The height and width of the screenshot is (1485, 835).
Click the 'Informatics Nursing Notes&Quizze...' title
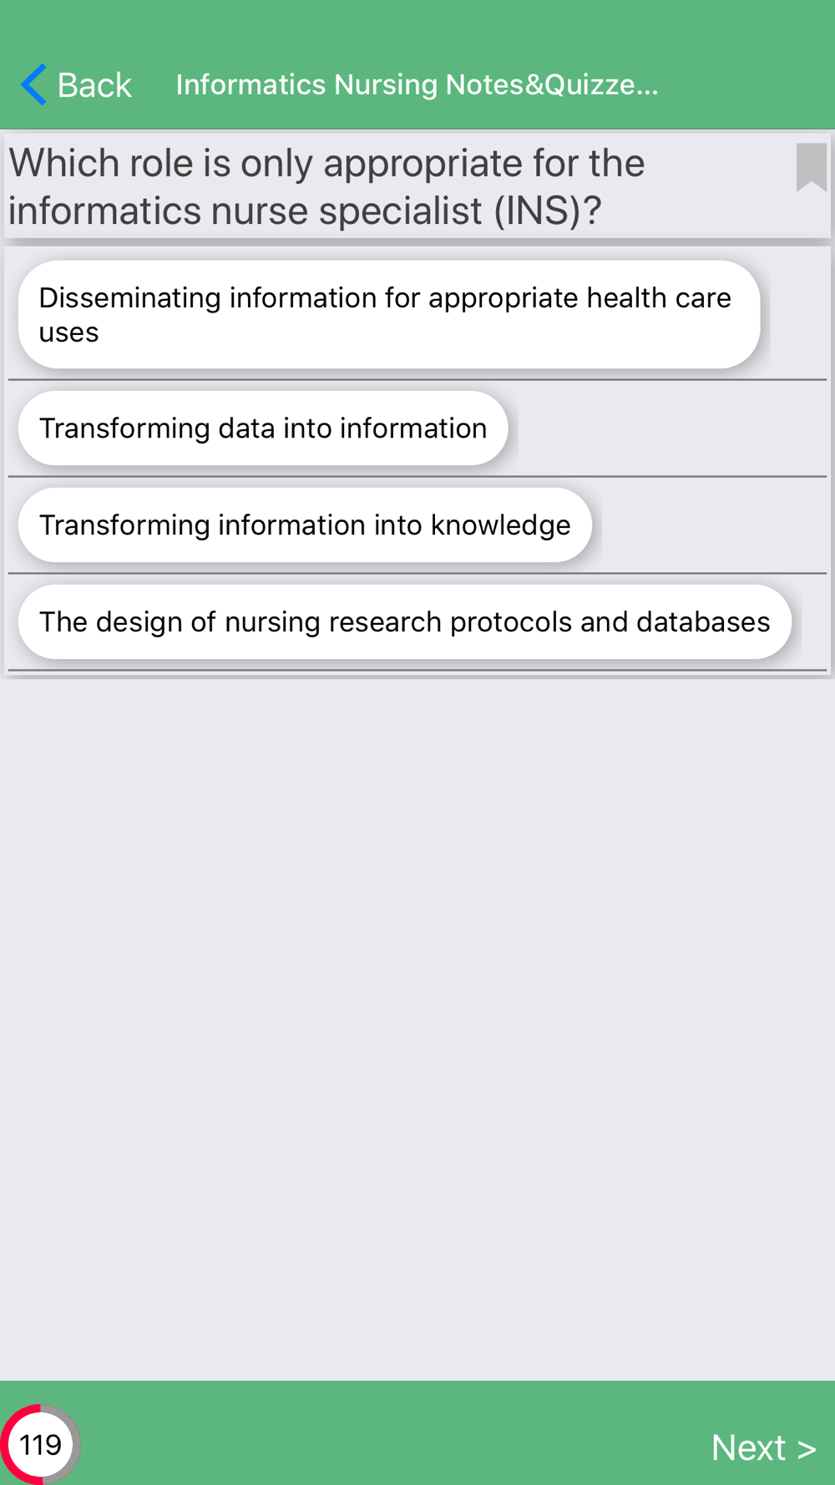tap(417, 84)
